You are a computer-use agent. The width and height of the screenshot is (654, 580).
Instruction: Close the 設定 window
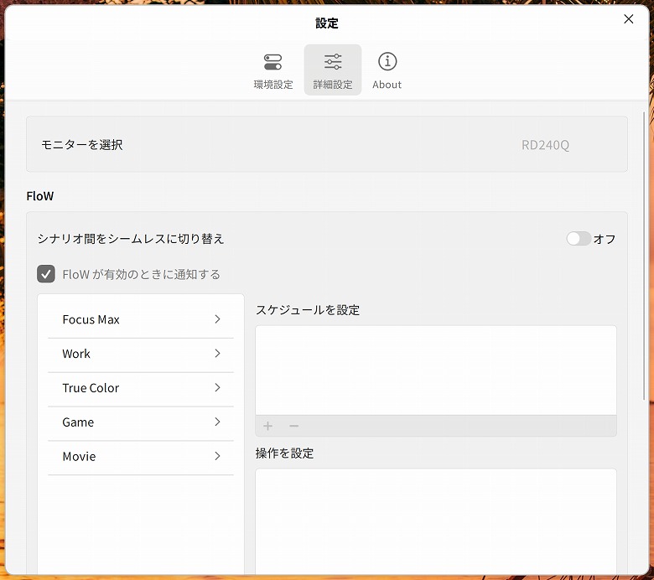[628, 19]
